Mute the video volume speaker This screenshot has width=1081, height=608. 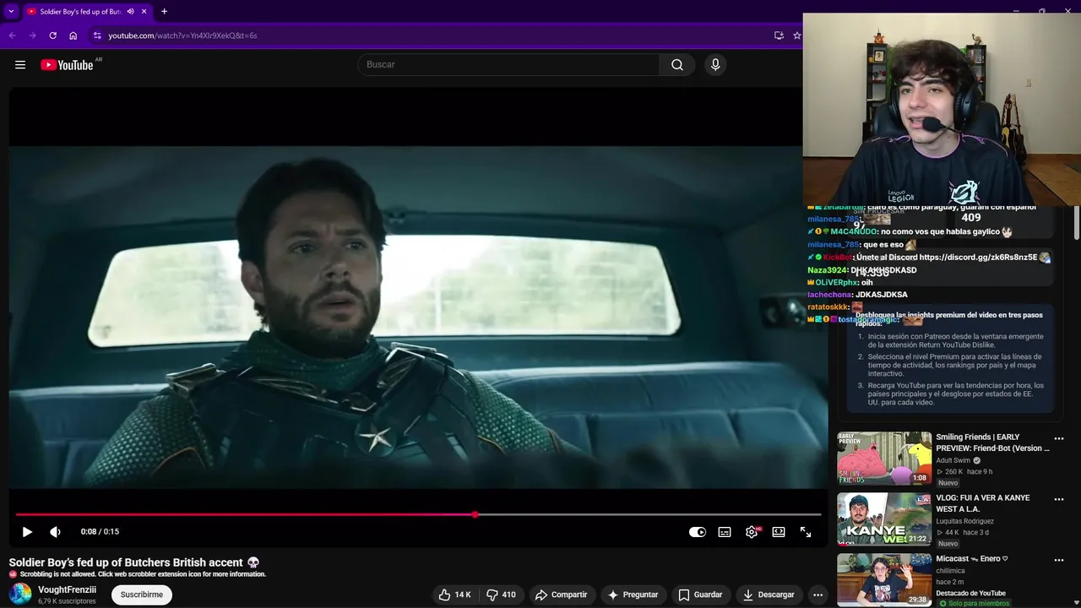[55, 532]
